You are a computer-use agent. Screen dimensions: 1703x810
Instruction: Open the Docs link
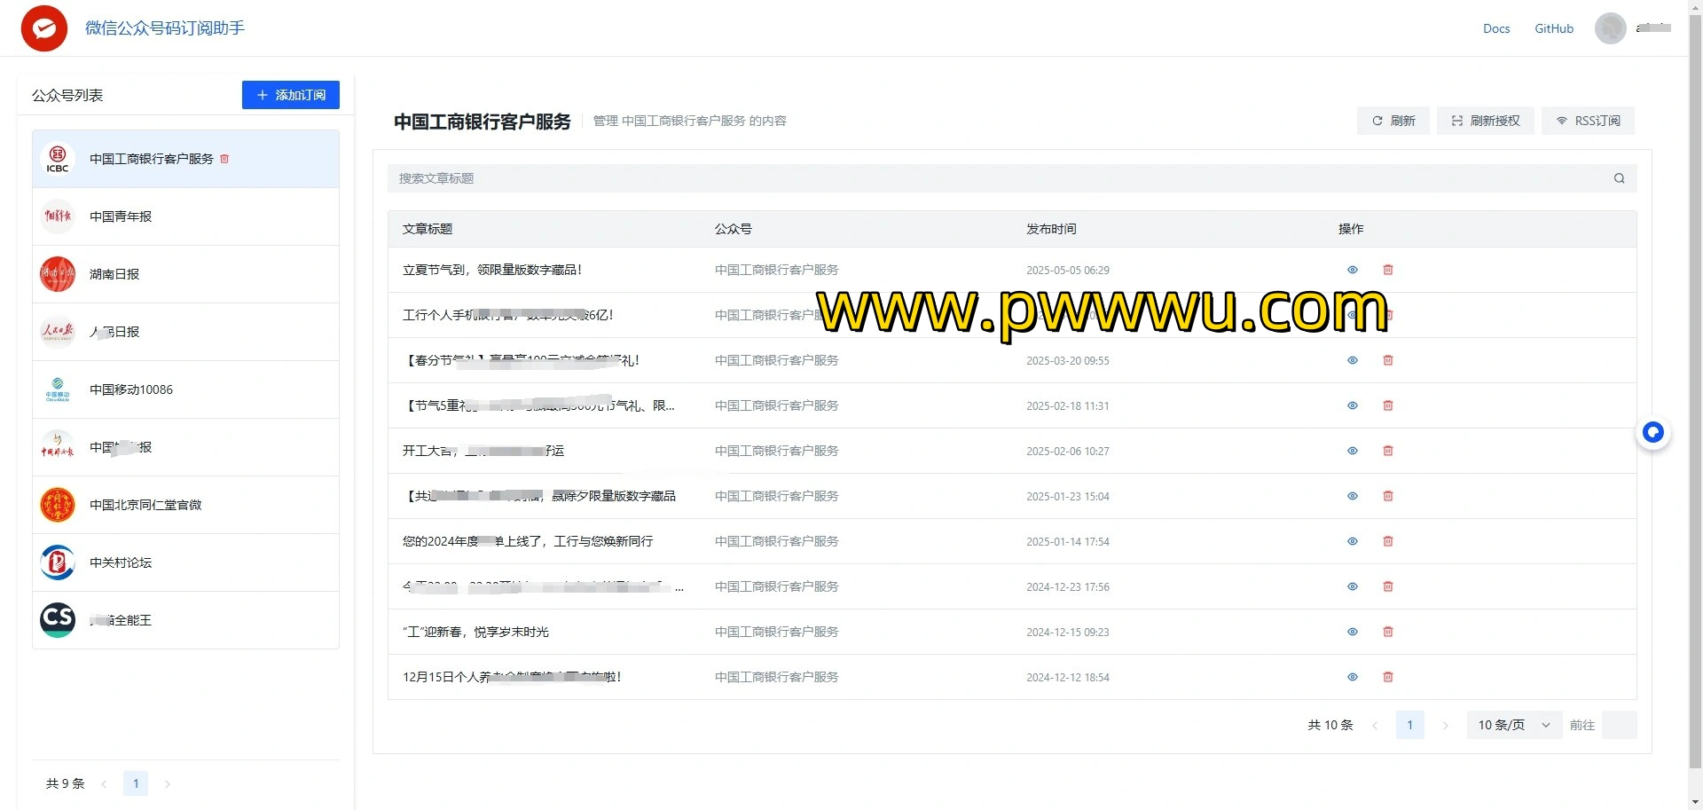coord(1496,28)
